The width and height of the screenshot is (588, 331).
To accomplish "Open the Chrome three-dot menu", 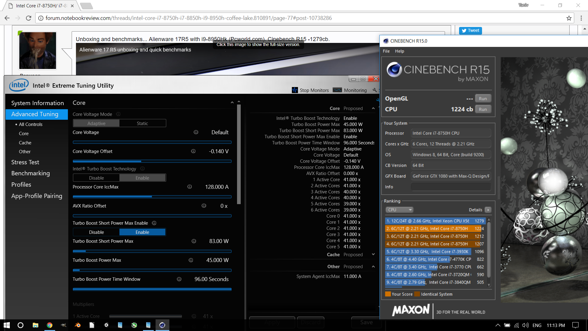I will click(x=581, y=18).
